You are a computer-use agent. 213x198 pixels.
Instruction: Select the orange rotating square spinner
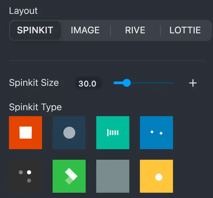[25, 133]
